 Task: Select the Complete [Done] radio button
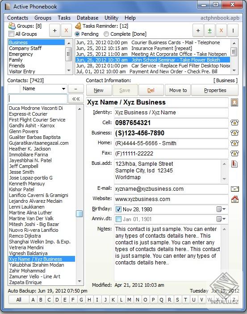coord(106,34)
